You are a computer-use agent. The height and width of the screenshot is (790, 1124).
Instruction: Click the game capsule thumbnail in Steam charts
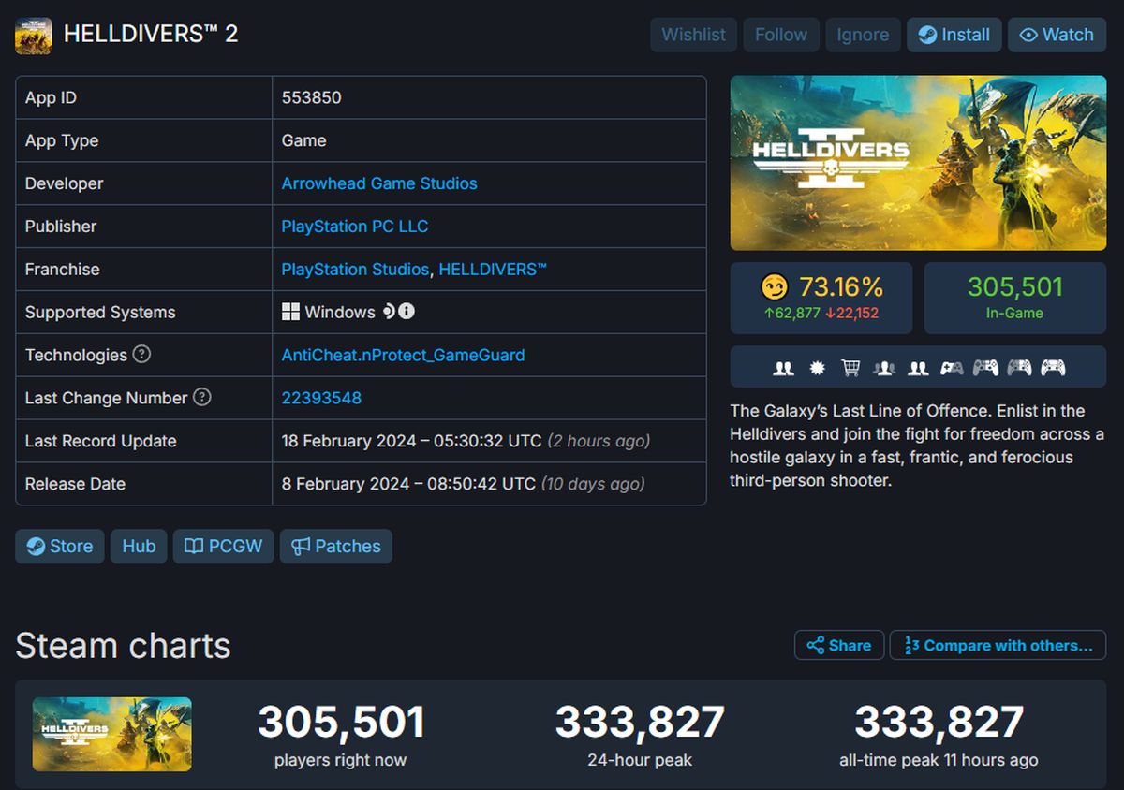coord(111,736)
